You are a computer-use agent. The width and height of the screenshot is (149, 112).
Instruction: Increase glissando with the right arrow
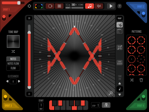(19, 81)
